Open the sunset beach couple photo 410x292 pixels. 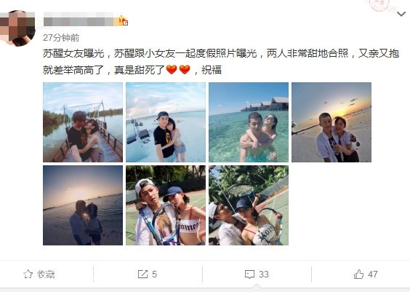(x=331, y=122)
